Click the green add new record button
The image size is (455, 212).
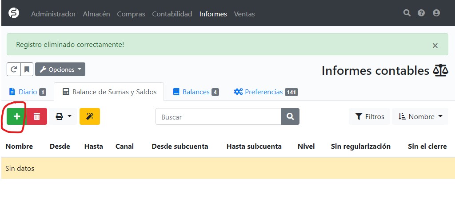16,116
